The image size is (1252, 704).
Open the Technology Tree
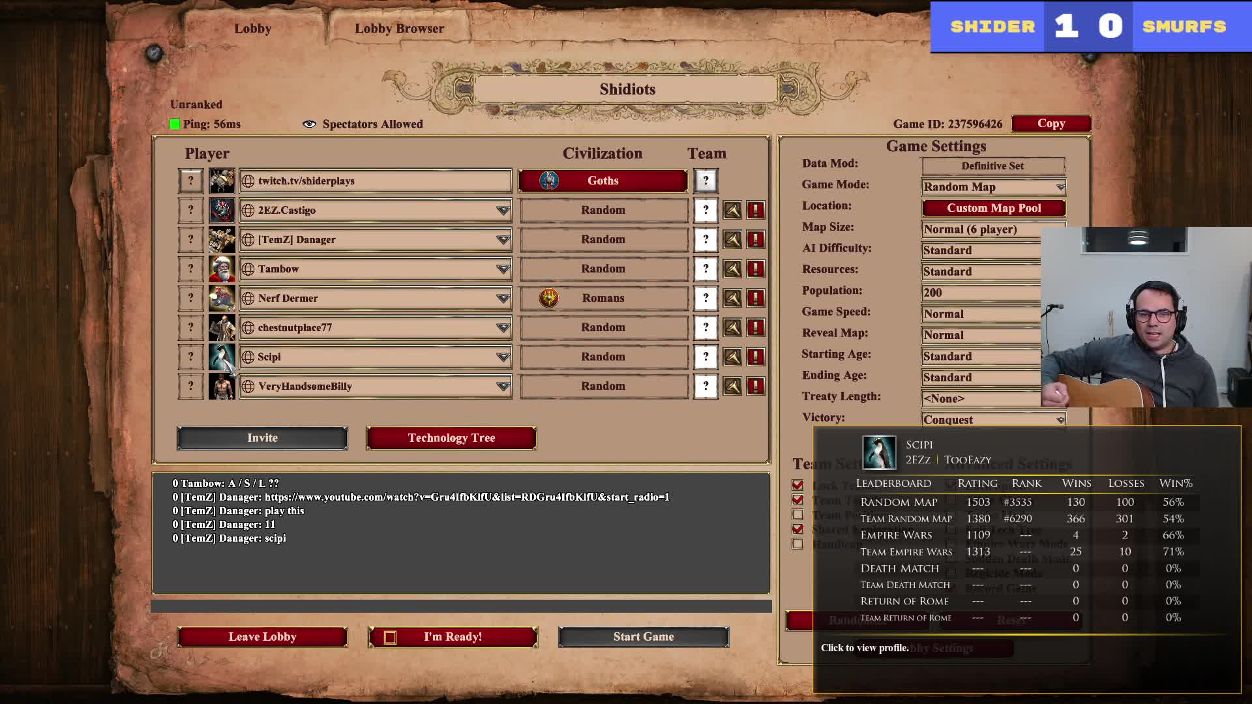451,438
